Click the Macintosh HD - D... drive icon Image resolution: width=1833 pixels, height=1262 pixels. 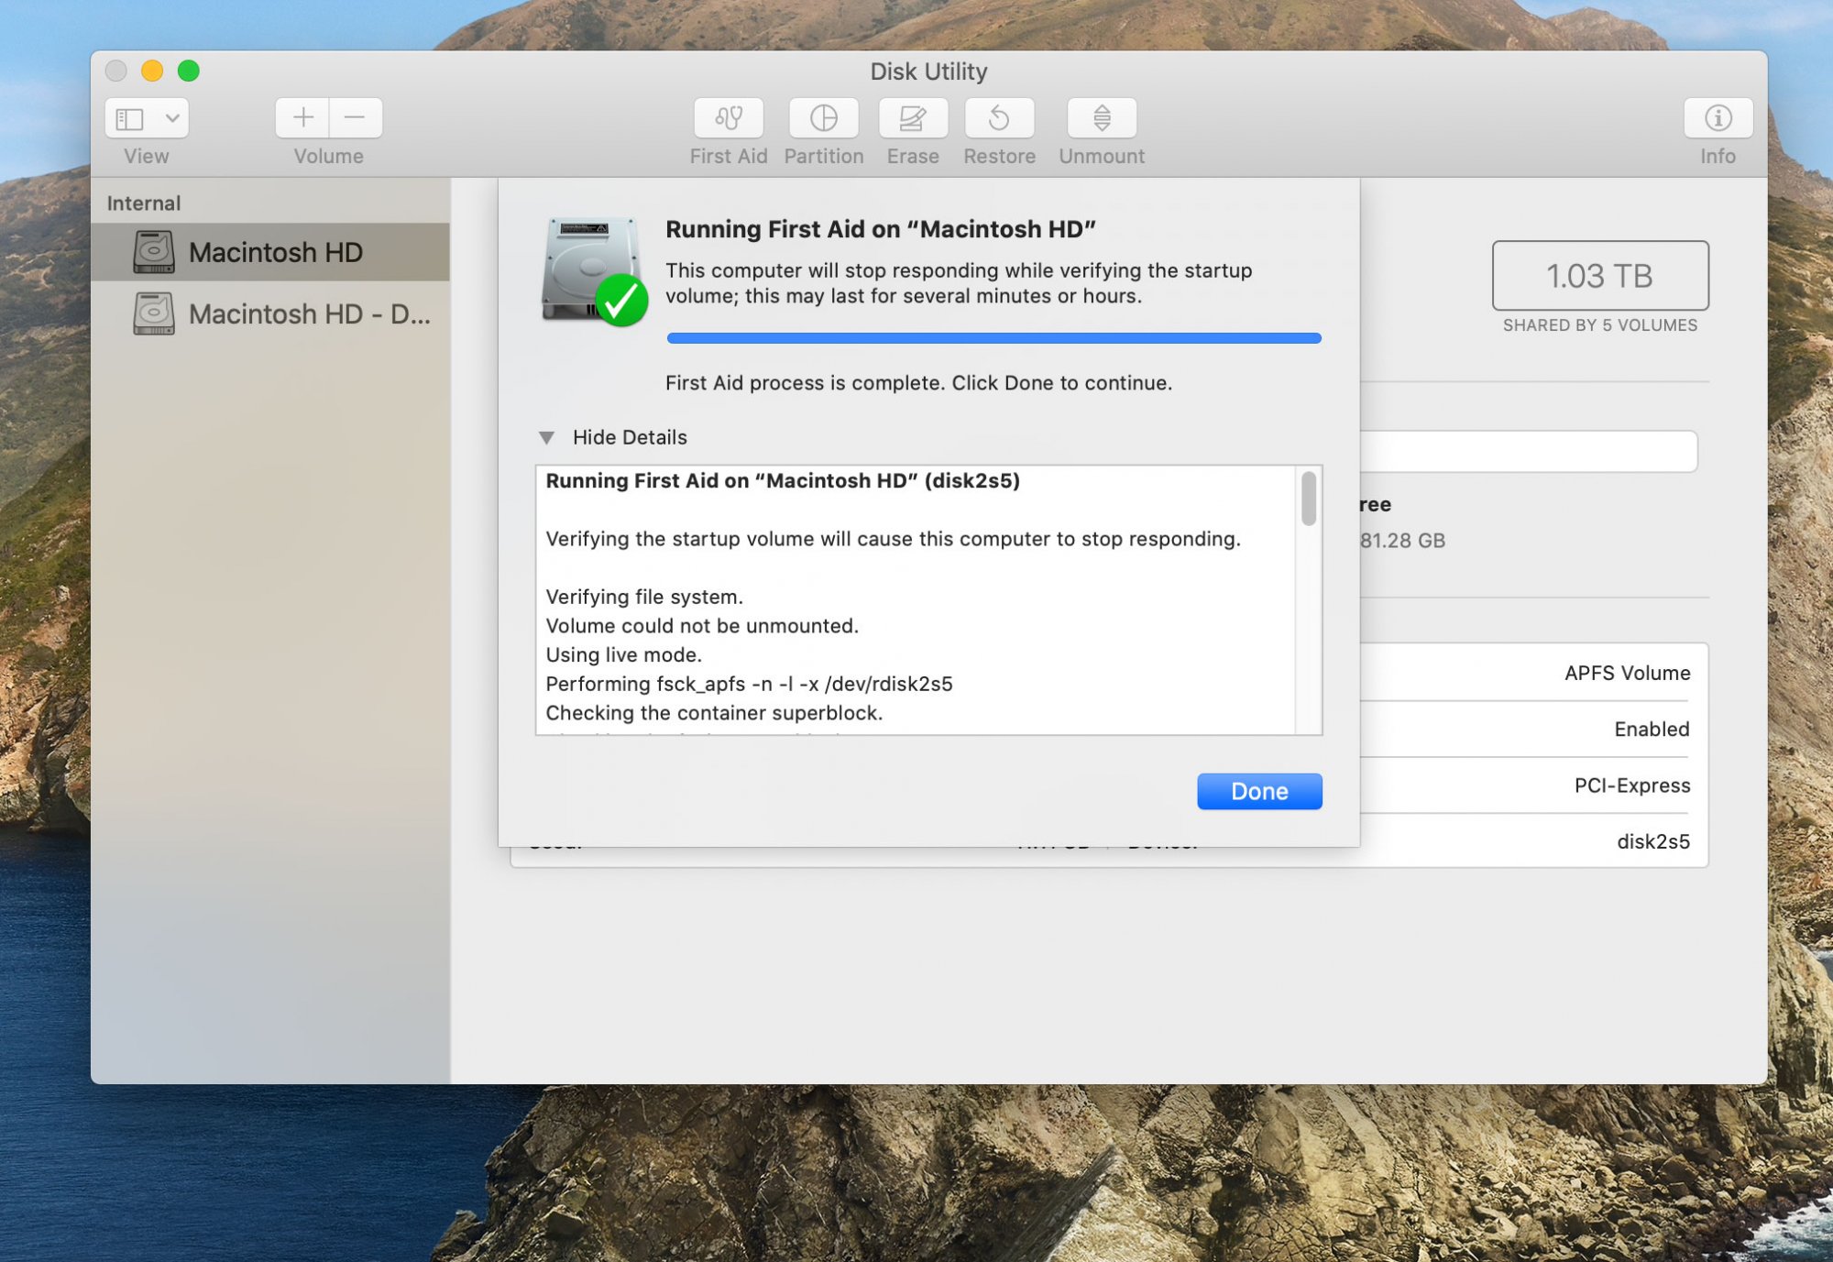[x=154, y=314]
